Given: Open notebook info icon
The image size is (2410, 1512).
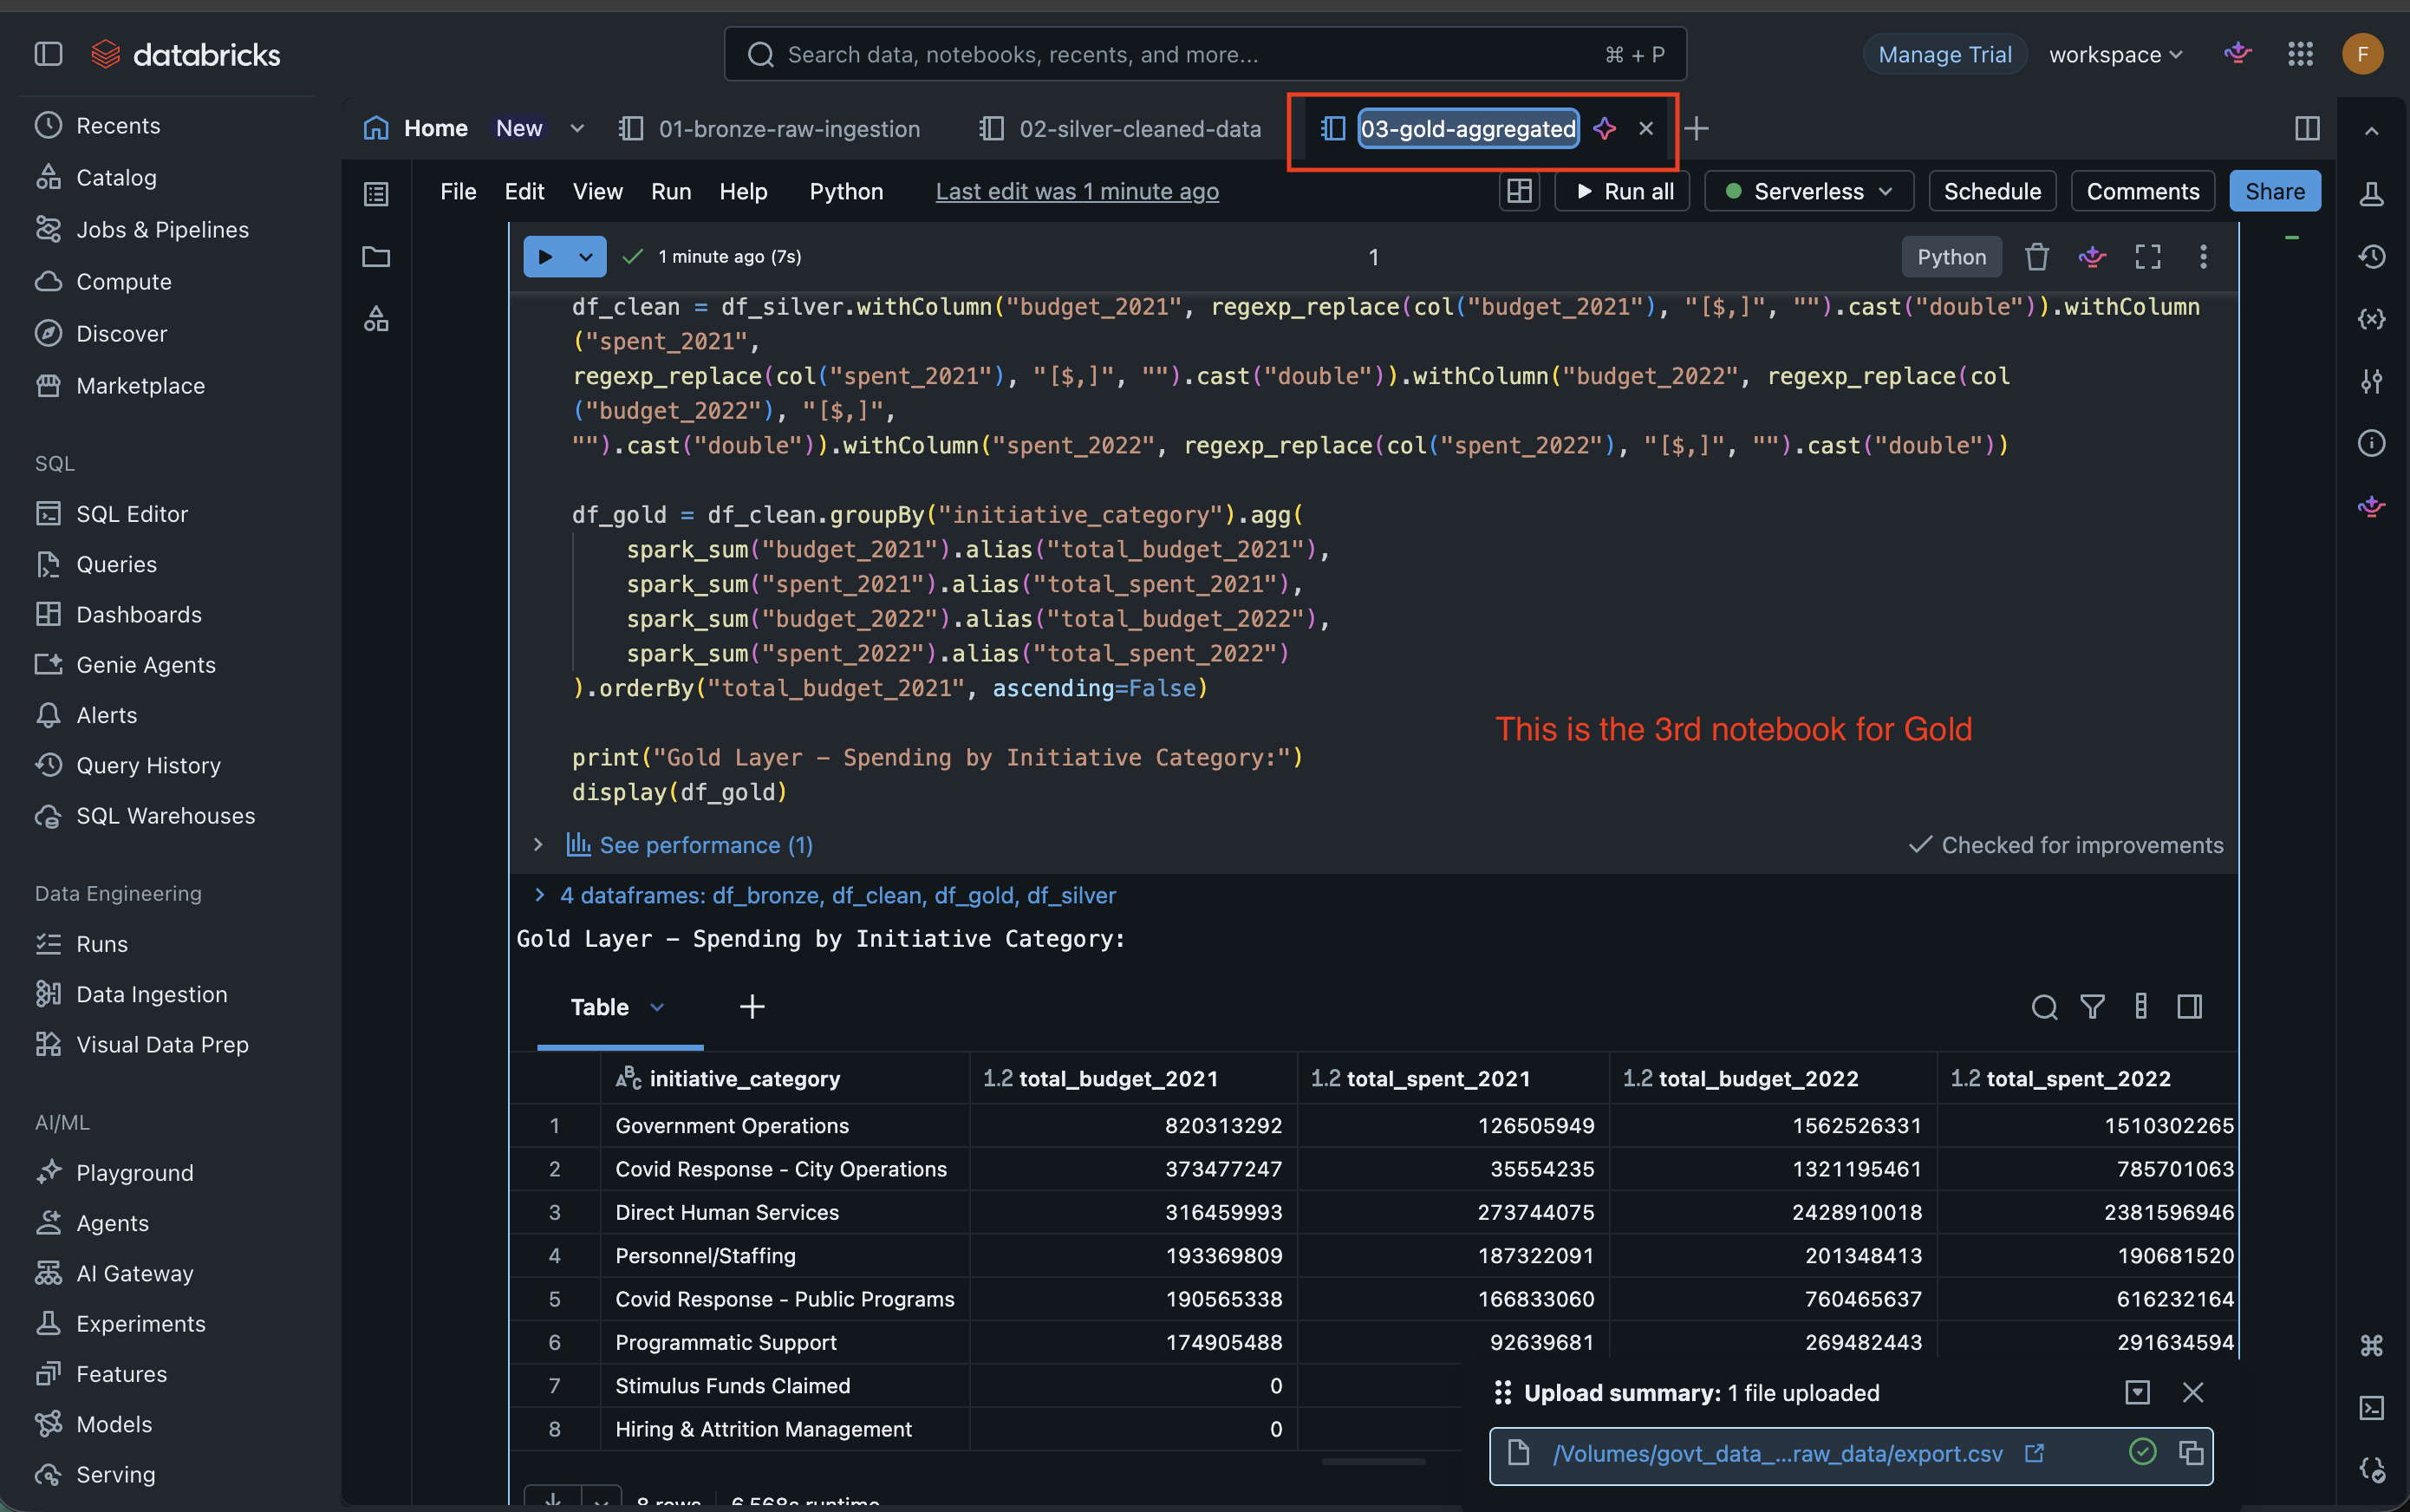Looking at the screenshot, I should (x=2371, y=443).
